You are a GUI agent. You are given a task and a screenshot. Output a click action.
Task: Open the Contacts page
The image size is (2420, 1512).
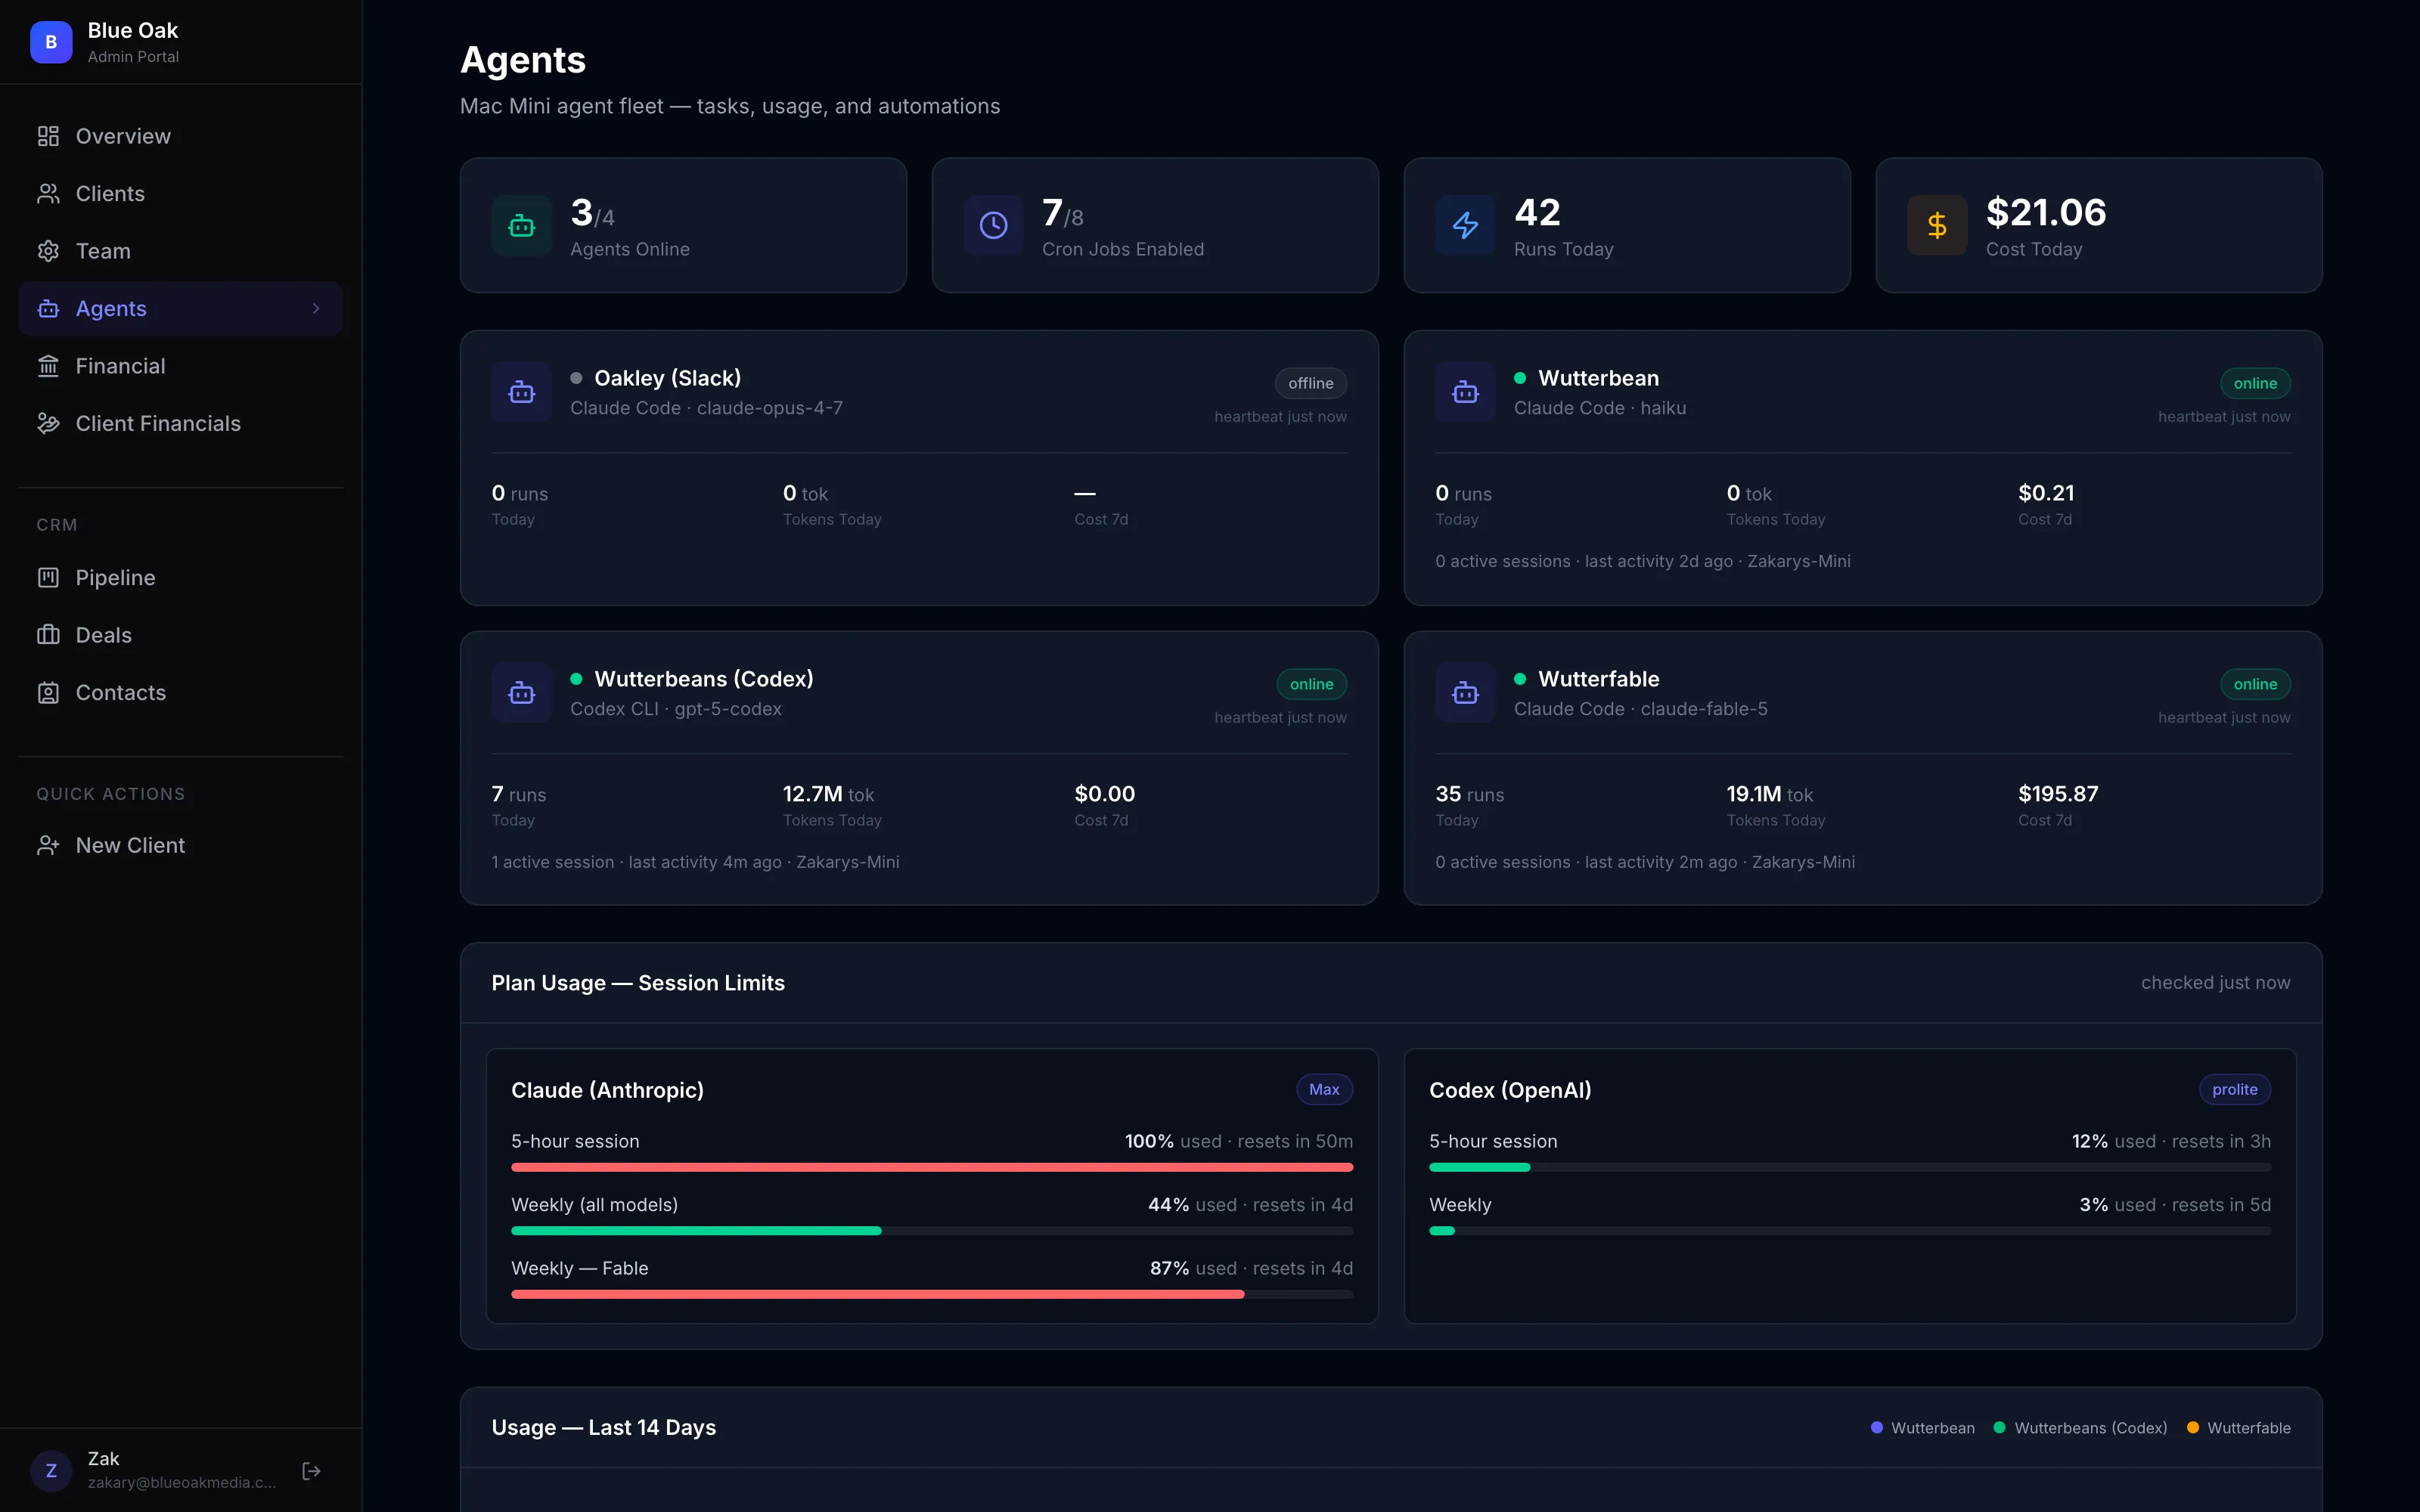click(180, 693)
